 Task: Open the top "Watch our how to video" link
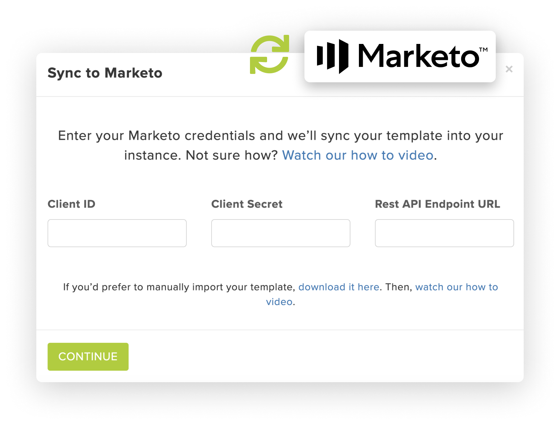pyautogui.click(x=358, y=155)
